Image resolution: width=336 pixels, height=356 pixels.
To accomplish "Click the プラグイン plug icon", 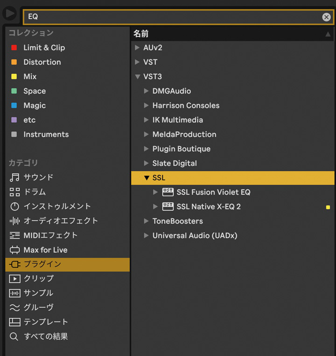I will (x=14, y=264).
